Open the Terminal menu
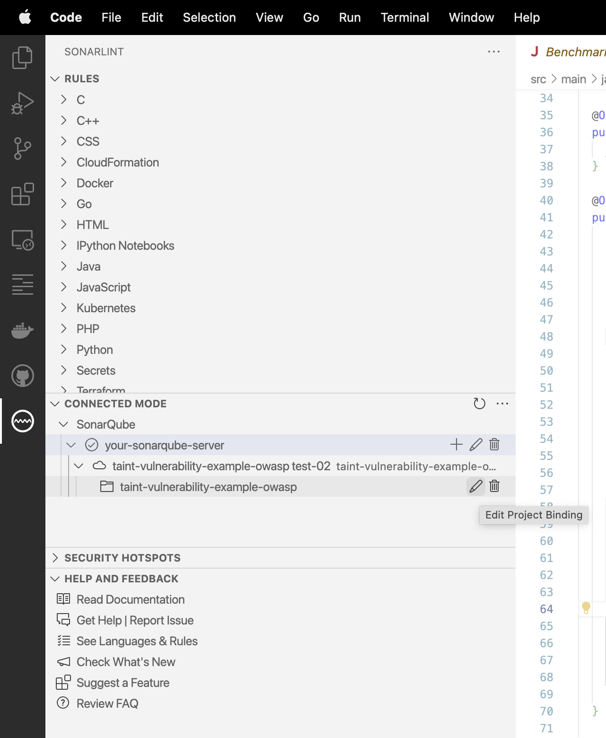 (404, 18)
